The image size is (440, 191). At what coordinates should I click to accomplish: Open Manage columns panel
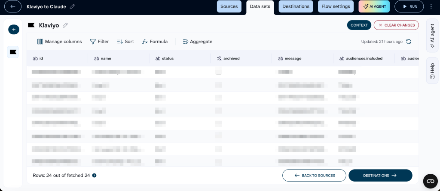point(59,42)
